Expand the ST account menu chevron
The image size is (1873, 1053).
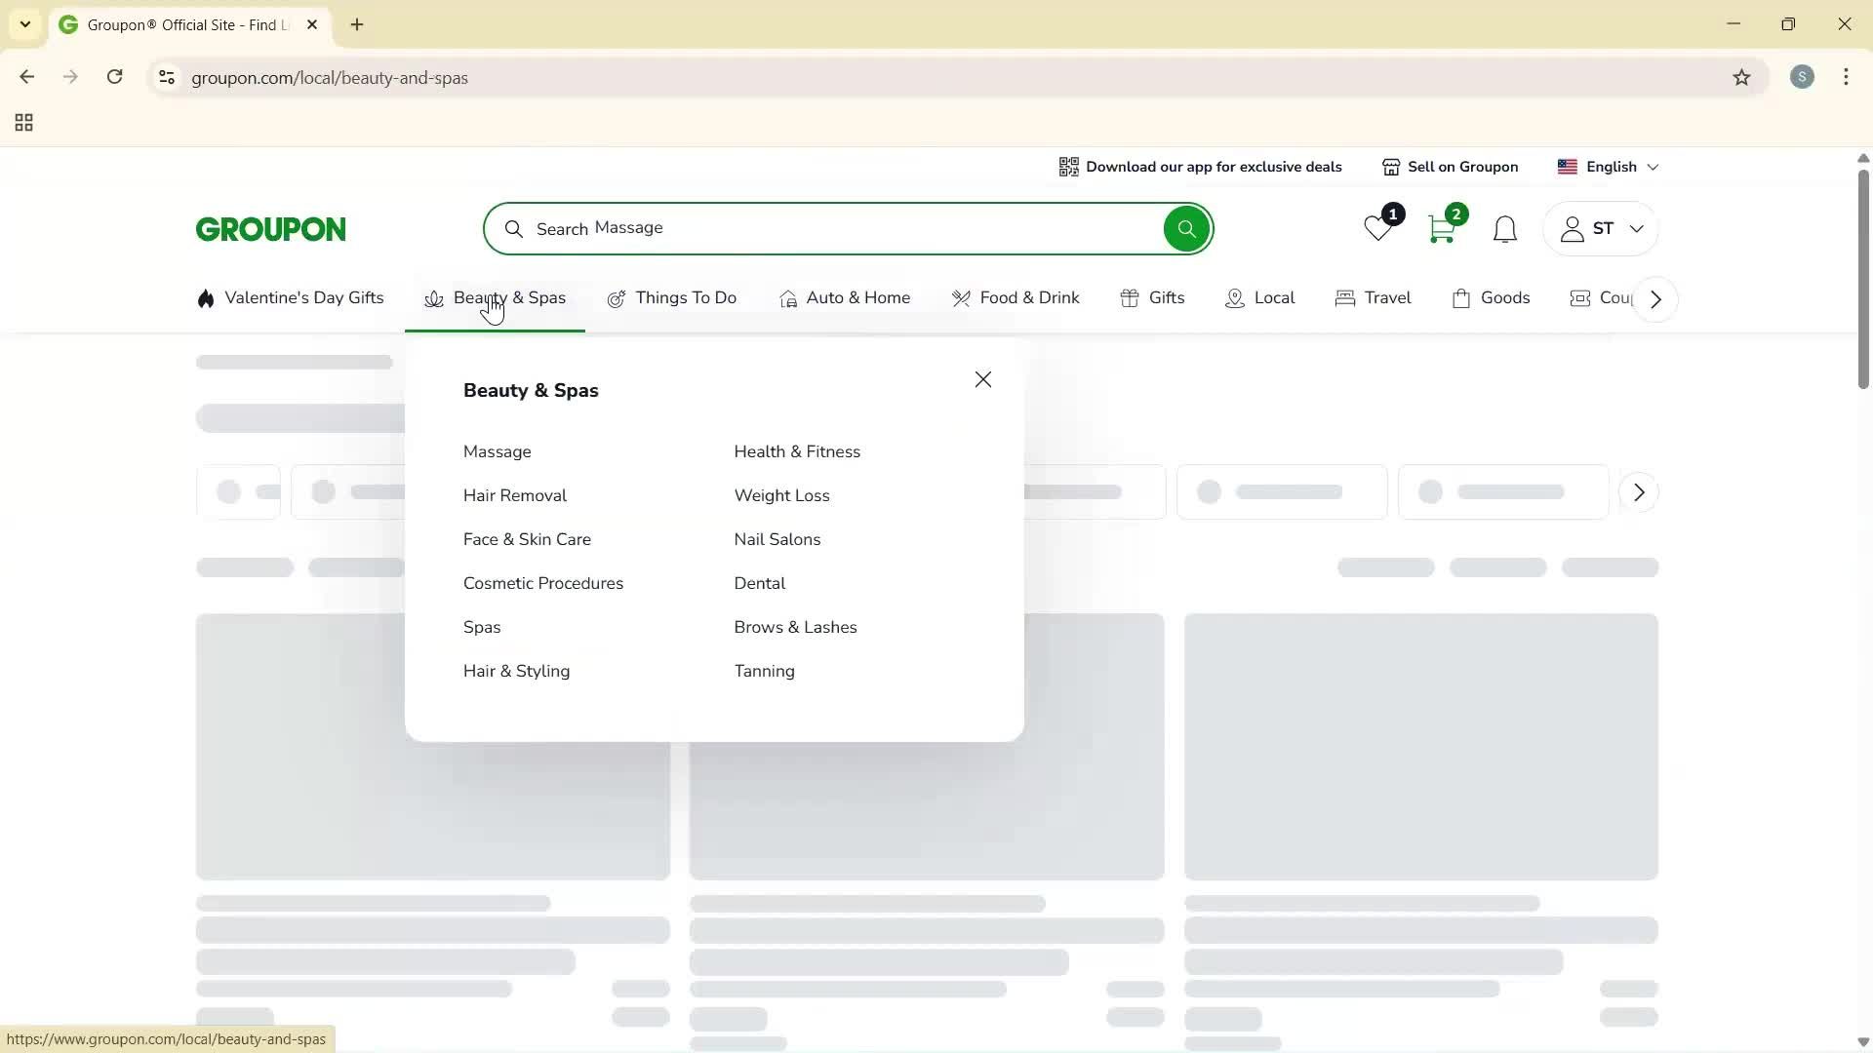[1637, 229]
